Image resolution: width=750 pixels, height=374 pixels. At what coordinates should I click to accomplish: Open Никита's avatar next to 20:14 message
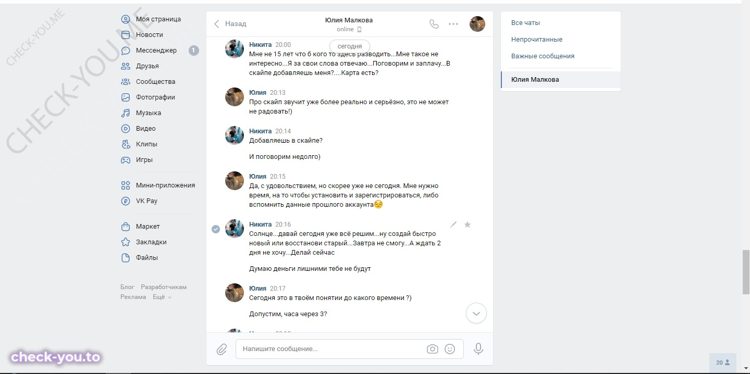click(x=235, y=135)
